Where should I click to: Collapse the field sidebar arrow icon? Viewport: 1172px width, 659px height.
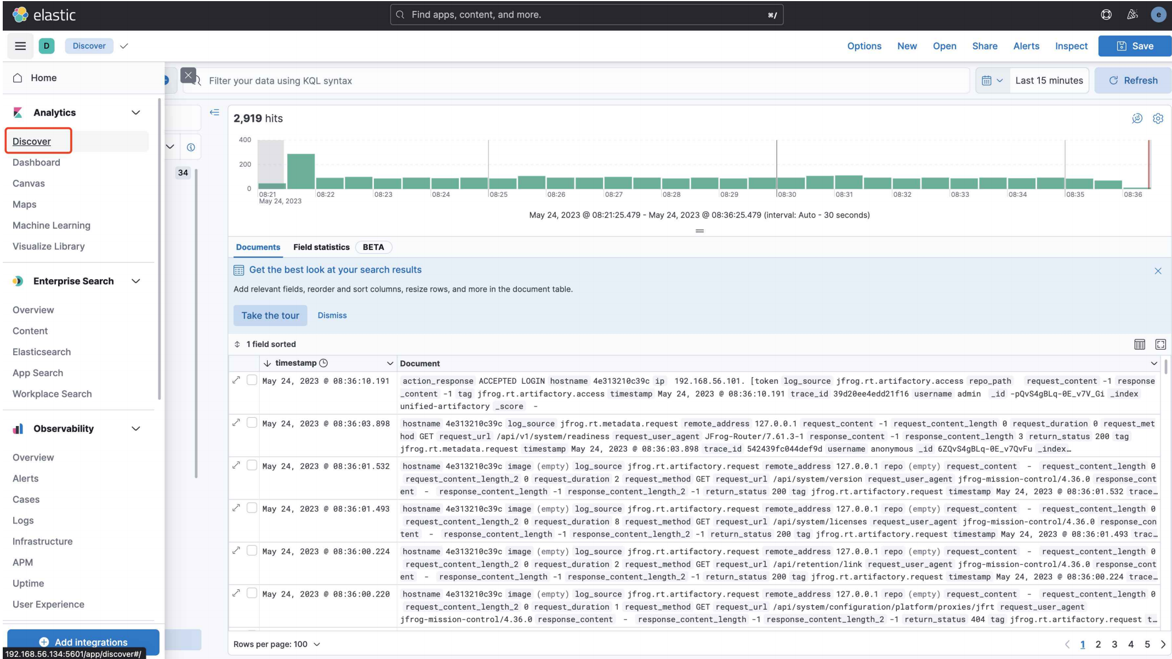(x=214, y=112)
